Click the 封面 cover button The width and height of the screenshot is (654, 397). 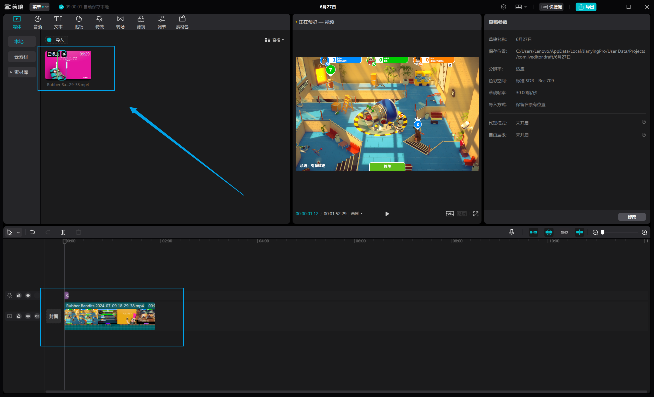coord(54,316)
